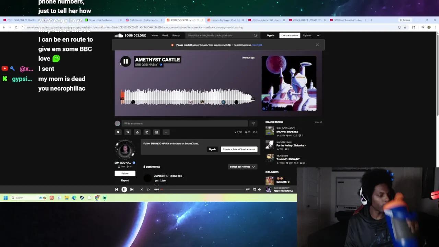Toggle repeat in the player bar
The image size is (439, 247).
tap(148, 189)
